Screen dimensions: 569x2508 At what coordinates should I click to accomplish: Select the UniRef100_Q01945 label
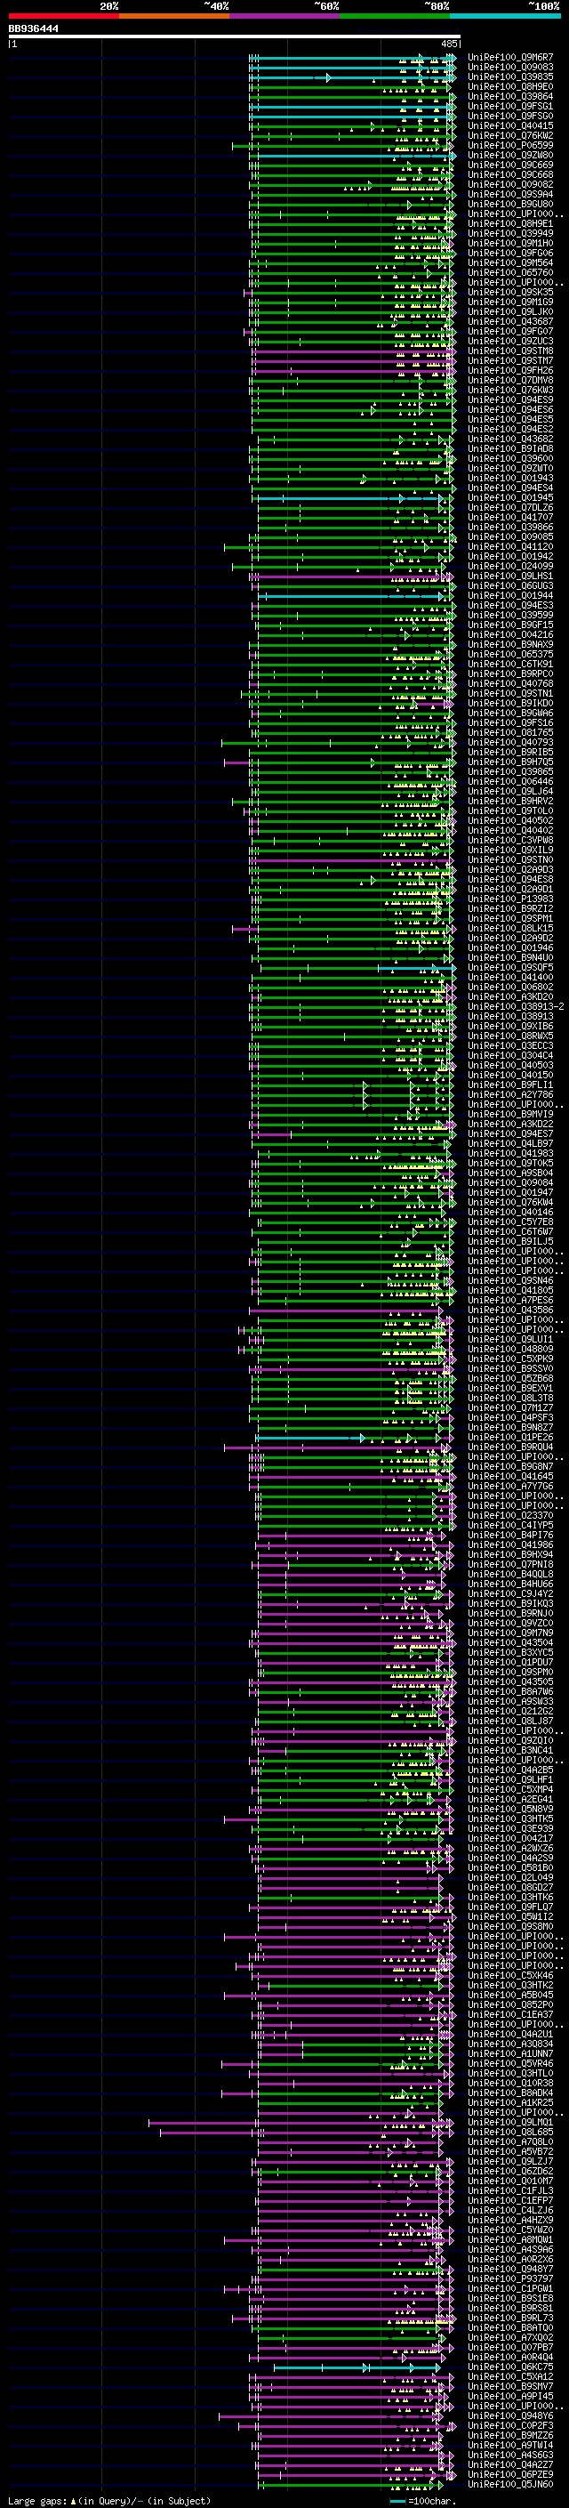coord(510,497)
